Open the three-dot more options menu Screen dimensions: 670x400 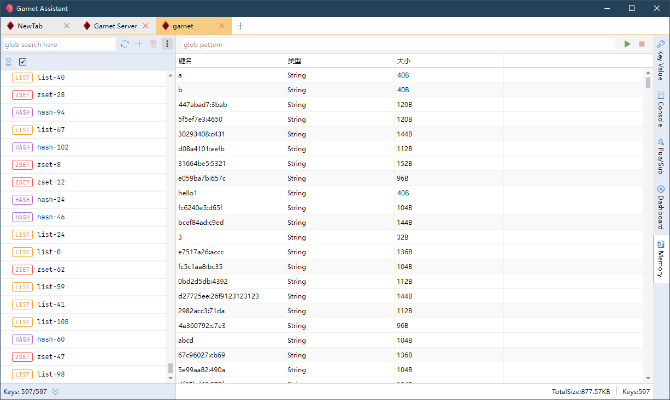pyautogui.click(x=167, y=44)
